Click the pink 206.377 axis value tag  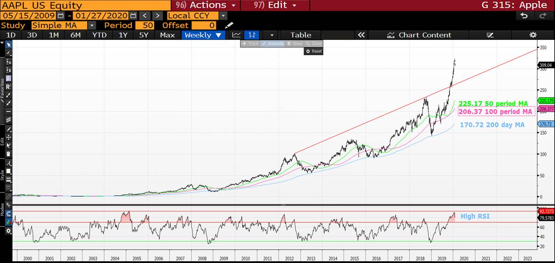point(545,109)
